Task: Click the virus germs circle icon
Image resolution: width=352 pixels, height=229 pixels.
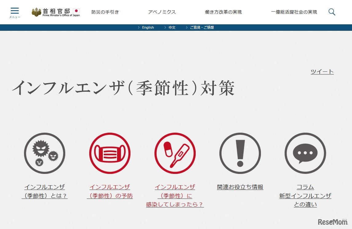Action: click(x=45, y=153)
